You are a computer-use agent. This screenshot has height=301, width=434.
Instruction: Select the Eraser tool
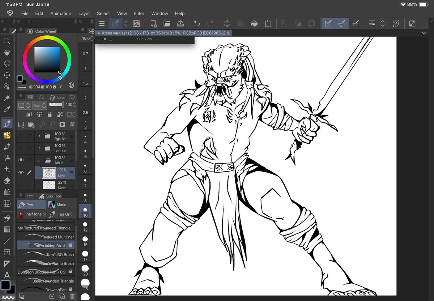coord(7,180)
